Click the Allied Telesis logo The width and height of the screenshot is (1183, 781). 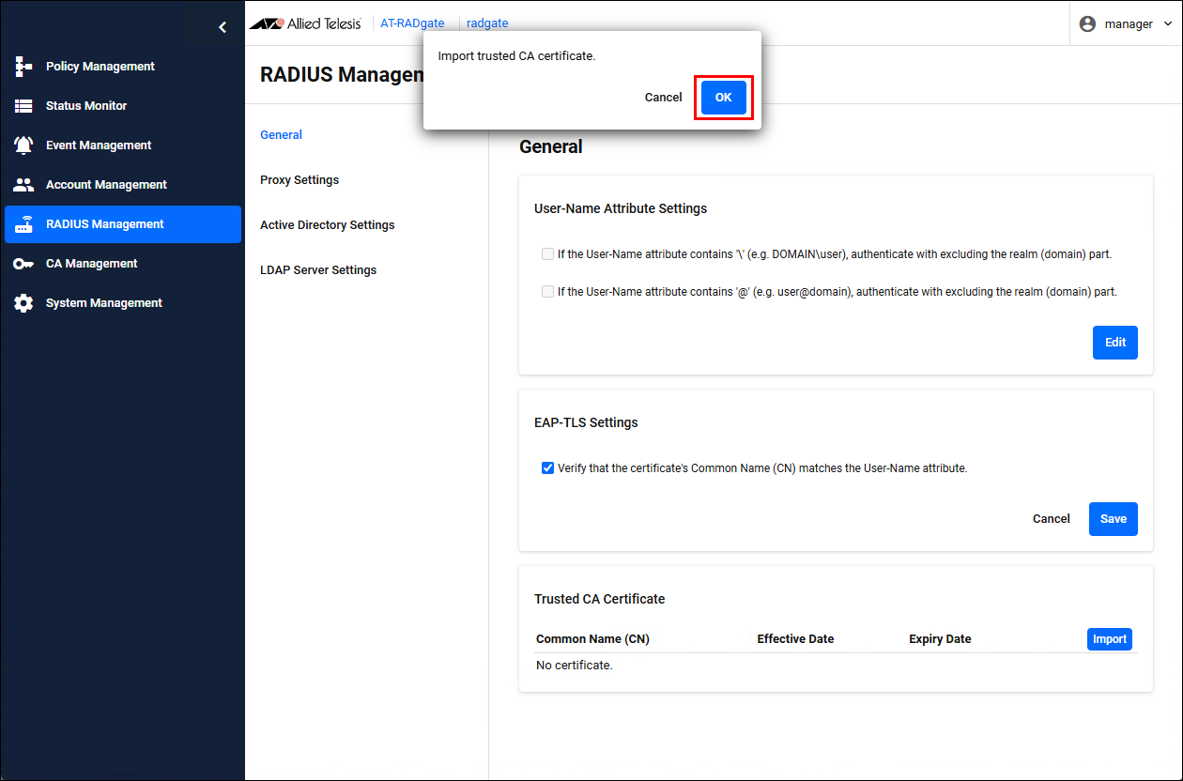pos(305,23)
